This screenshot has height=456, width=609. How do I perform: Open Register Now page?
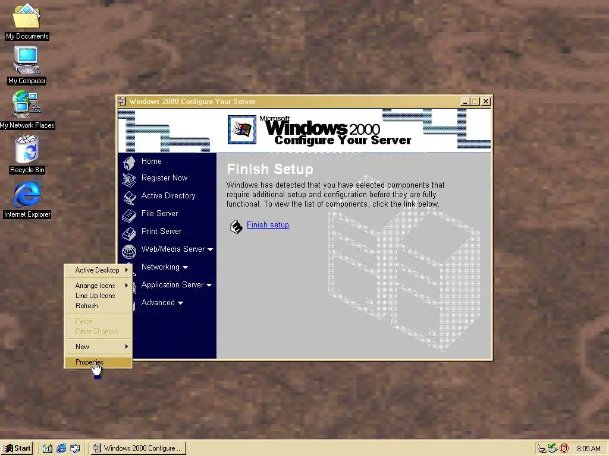pyautogui.click(x=164, y=178)
